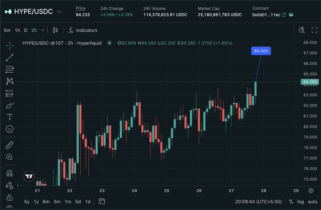
Task: Toggle magnet mode snapping
Action: (9, 173)
